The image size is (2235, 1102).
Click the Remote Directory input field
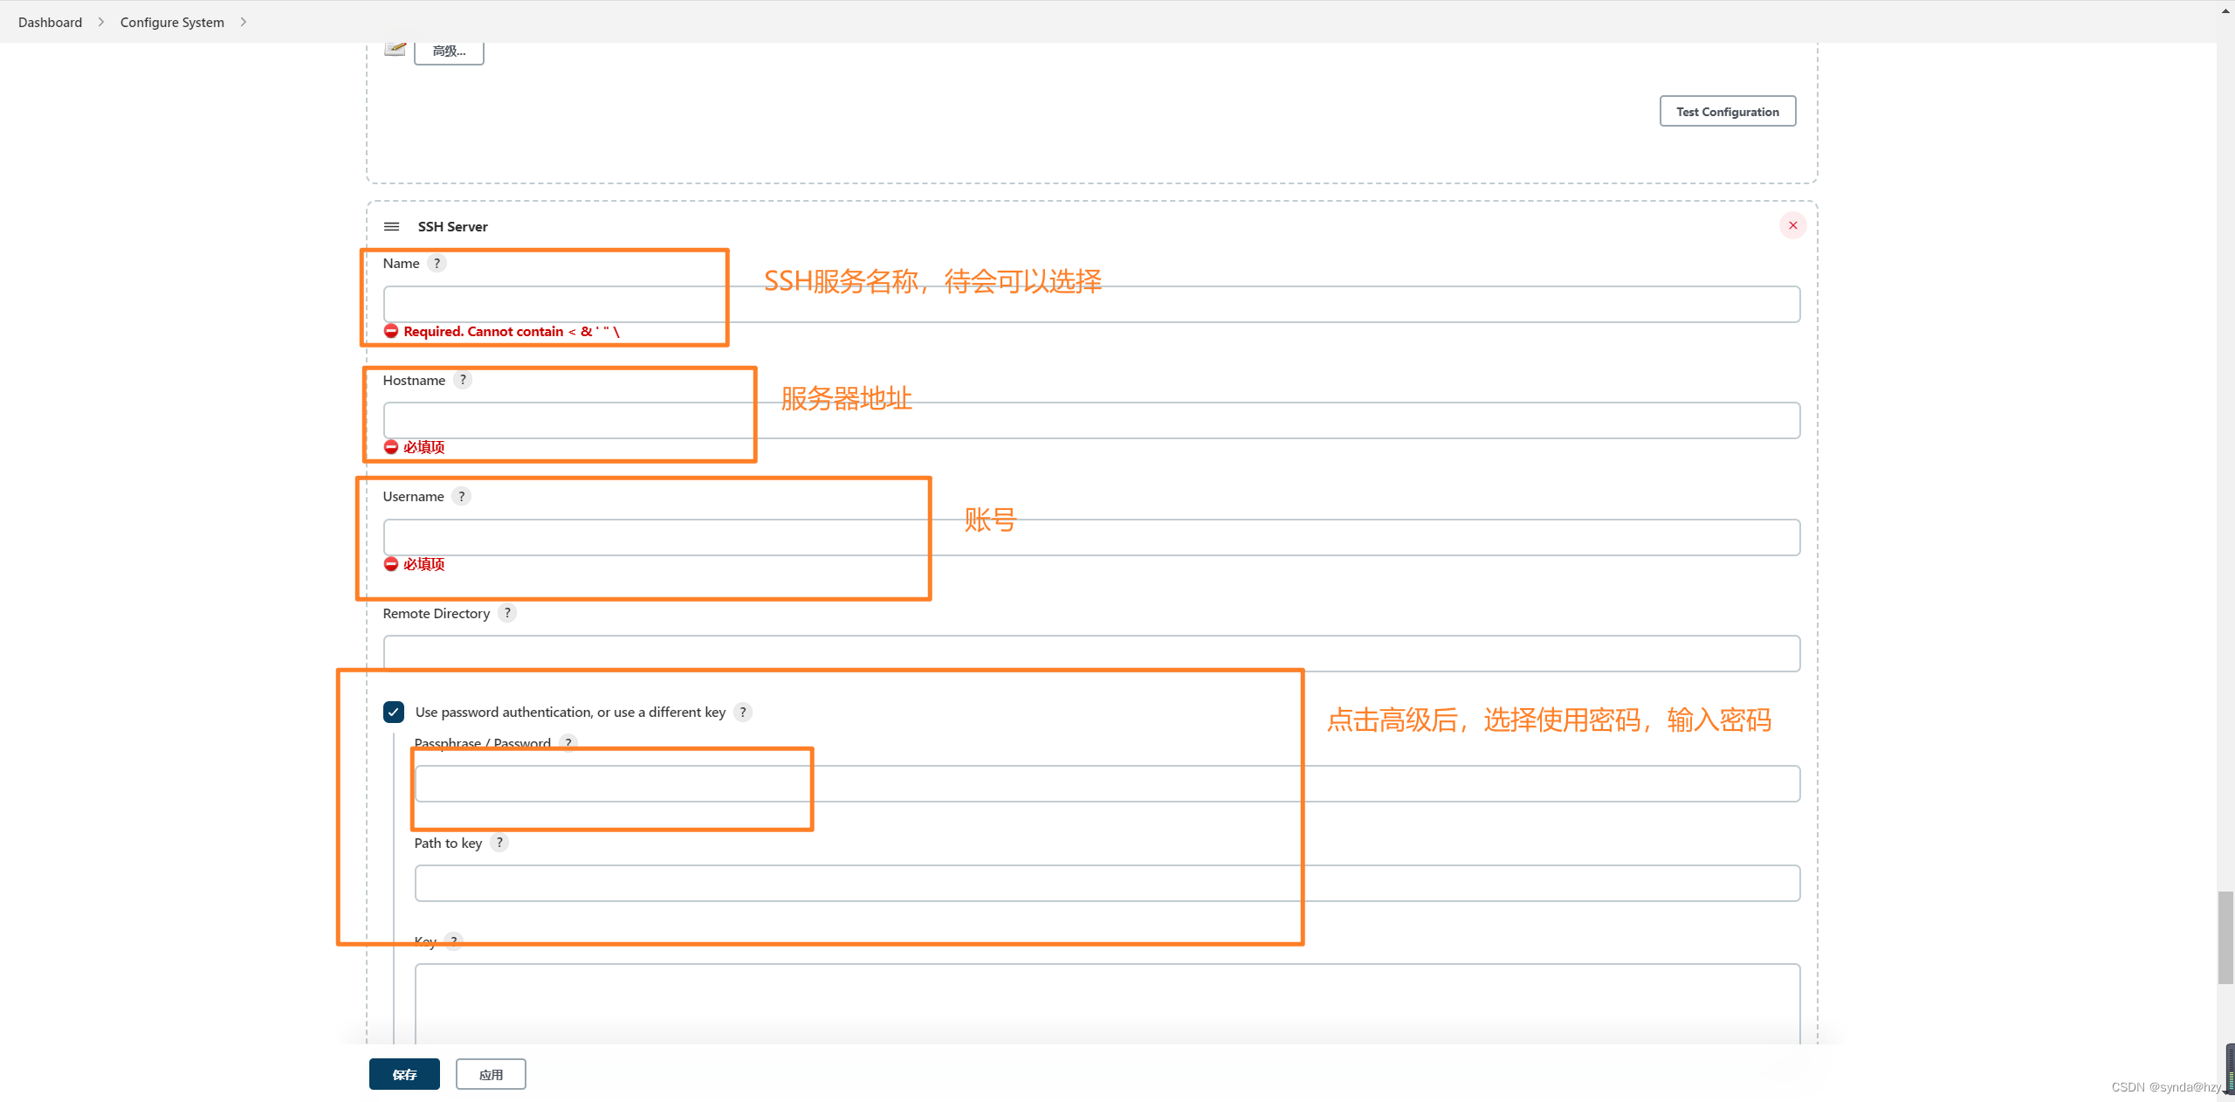click(x=1089, y=653)
